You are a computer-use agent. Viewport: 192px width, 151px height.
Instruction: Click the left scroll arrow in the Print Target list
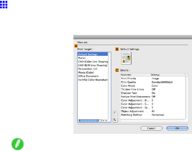click(103, 121)
